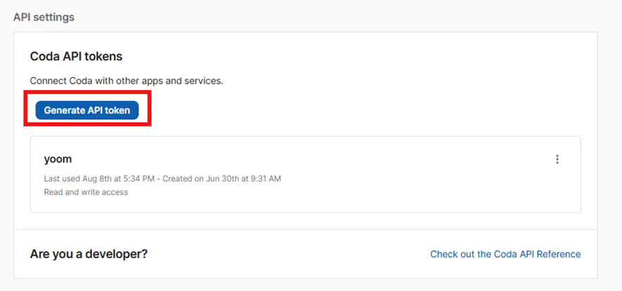Click the Are you a developer? heading

click(x=89, y=254)
